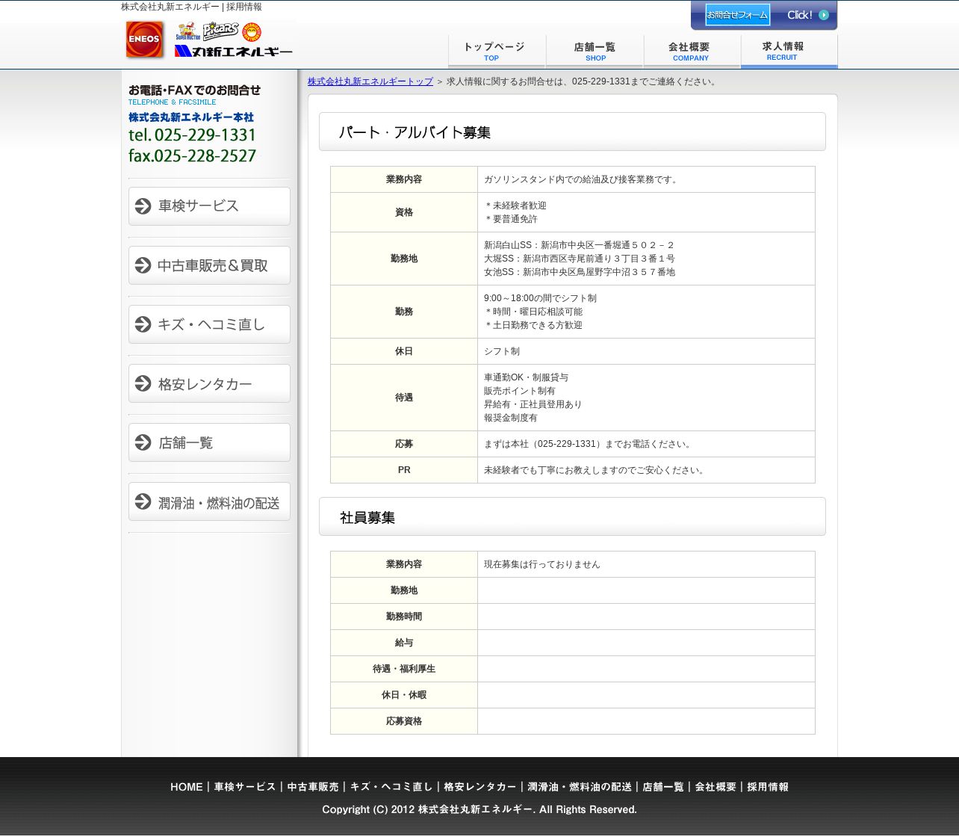The width and height of the screenshot is (959, 837).
Task: Click the 大堀SS address line
Action: coord(580,259)
